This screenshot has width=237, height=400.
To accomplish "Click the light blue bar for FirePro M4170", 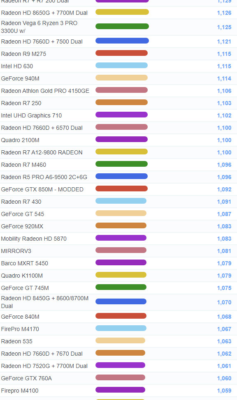I will pos(121,328).
